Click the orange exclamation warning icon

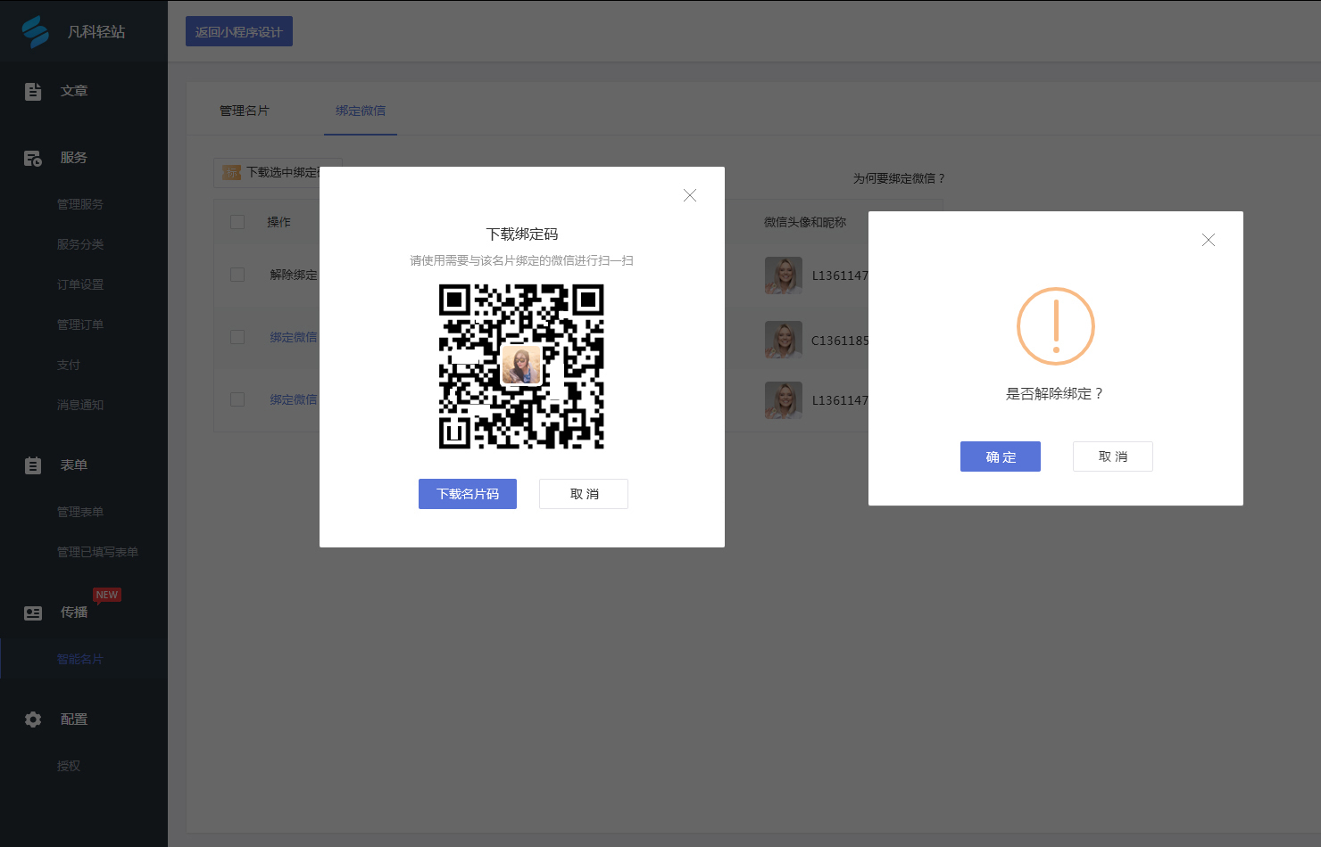pos(1056,326)
